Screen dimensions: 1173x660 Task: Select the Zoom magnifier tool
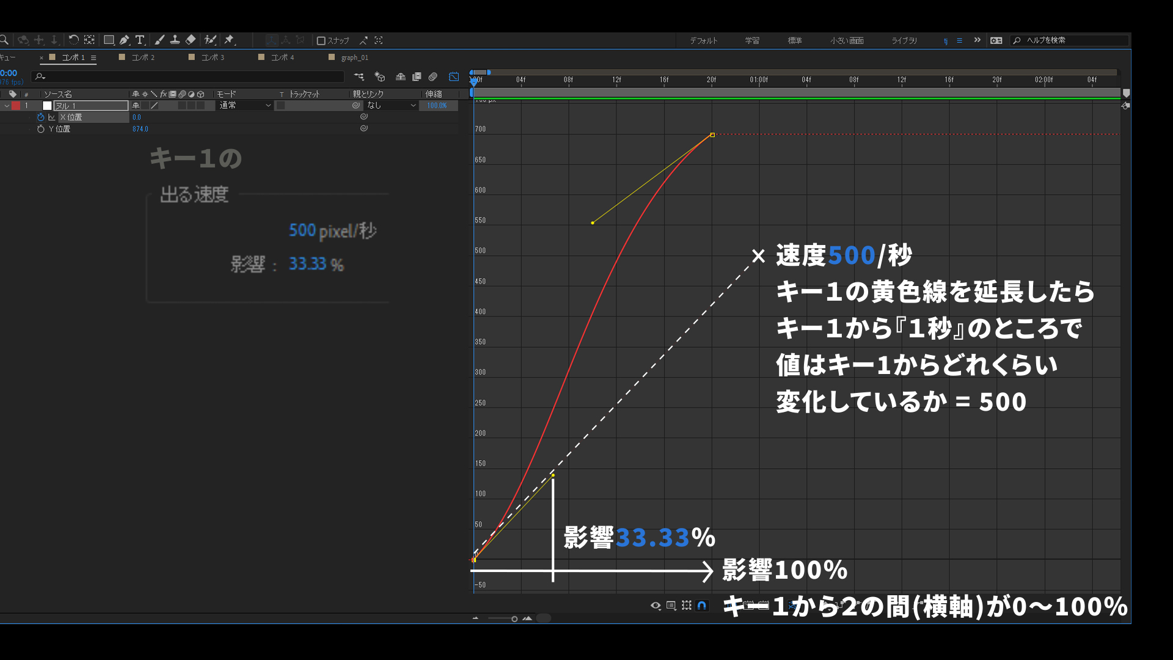[4, 40]
